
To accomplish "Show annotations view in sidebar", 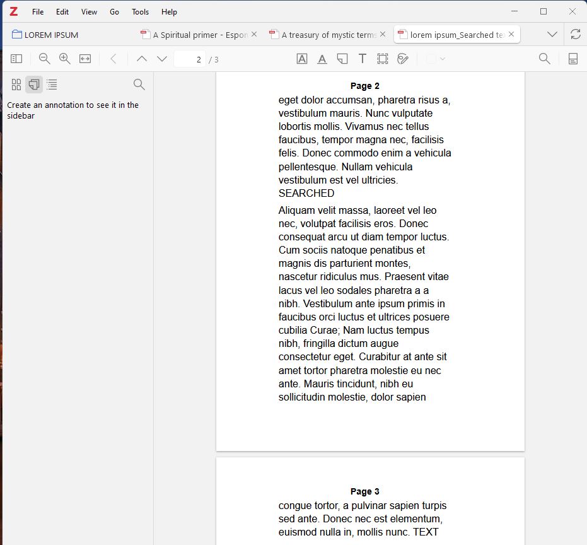I will [34, 85].
